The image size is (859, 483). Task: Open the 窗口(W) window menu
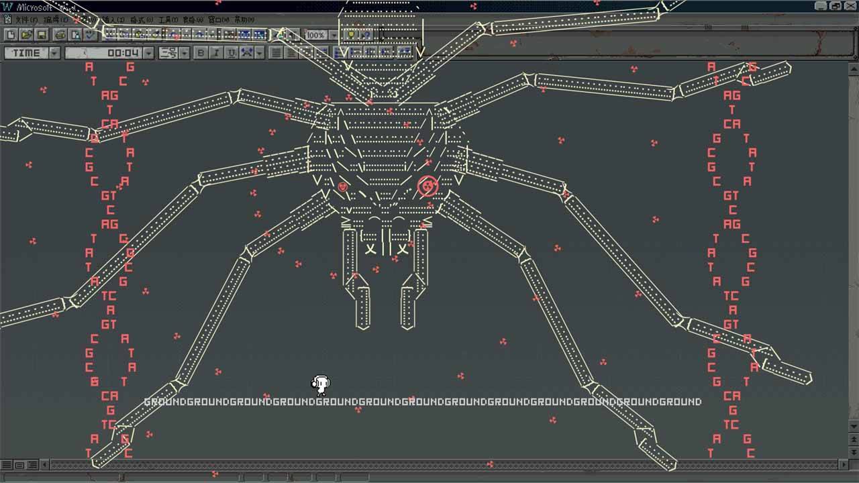pos(218,19)
